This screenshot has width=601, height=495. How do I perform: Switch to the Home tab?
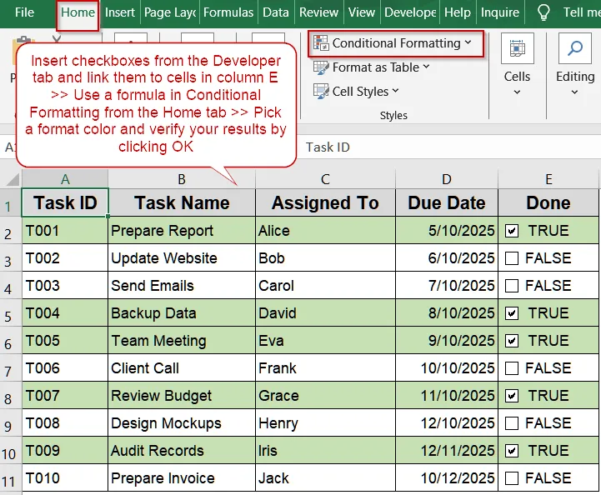pos(78,12)
